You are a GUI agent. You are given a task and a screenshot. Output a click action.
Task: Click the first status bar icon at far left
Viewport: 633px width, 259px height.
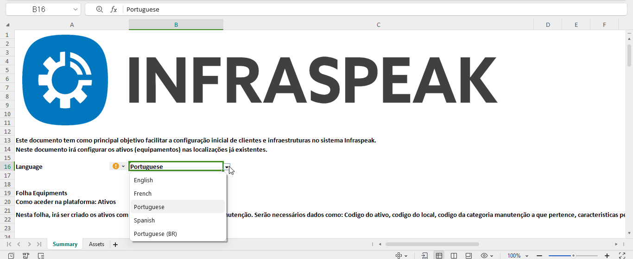pos(11,255)
